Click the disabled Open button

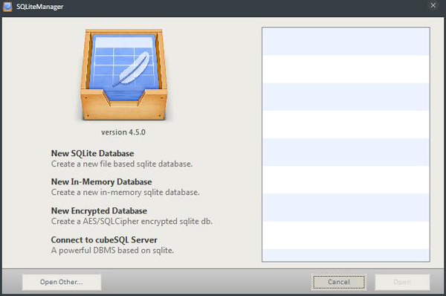click(402, 282)
